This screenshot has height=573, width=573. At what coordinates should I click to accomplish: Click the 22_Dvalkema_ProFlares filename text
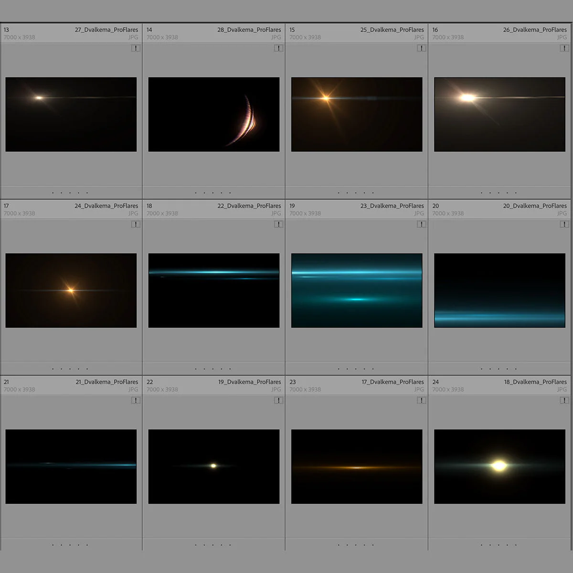click(x=249, y=206)
